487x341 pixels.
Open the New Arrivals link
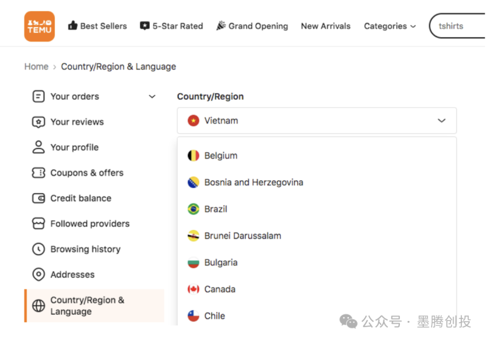pyautogui.click(x=326, y=26)
